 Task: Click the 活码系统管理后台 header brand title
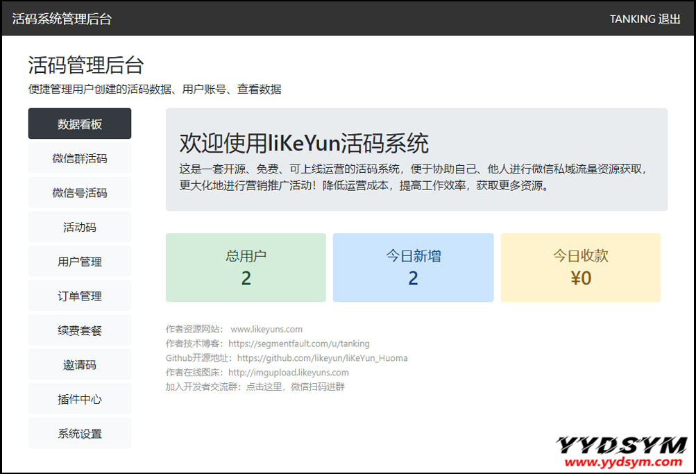62,19
